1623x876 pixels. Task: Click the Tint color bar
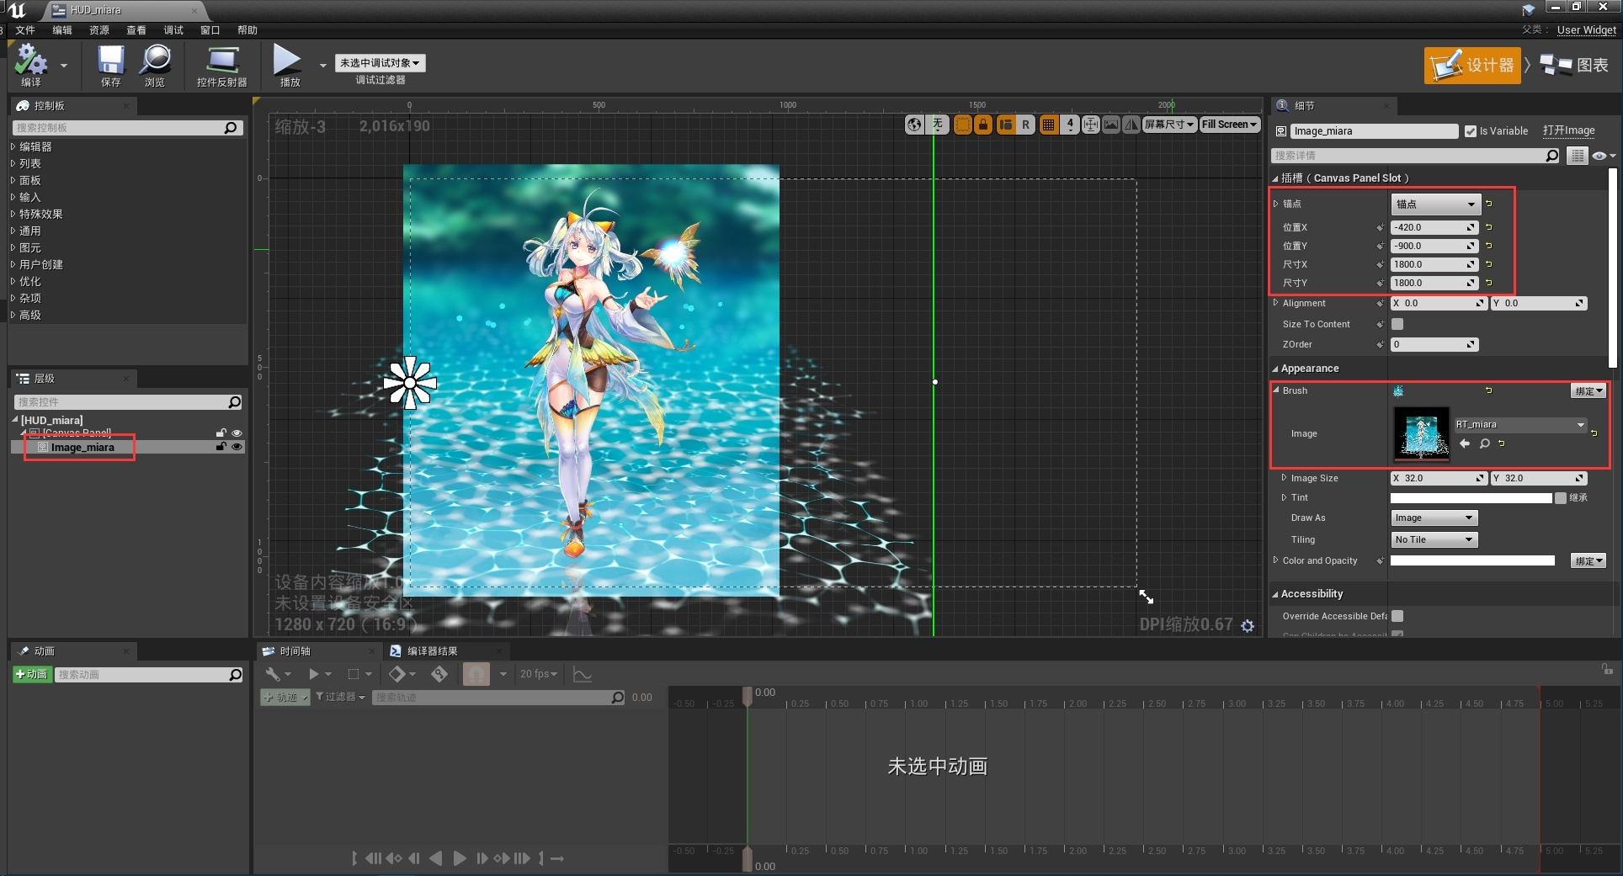(x=1471, y=498)
